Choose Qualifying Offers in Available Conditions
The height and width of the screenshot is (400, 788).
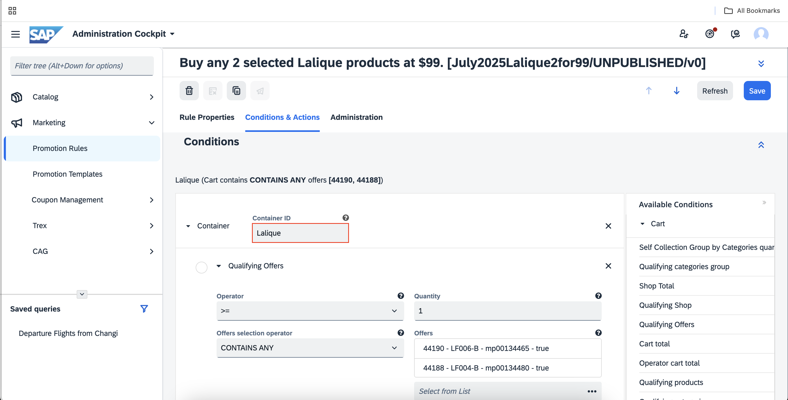point(667,324)
